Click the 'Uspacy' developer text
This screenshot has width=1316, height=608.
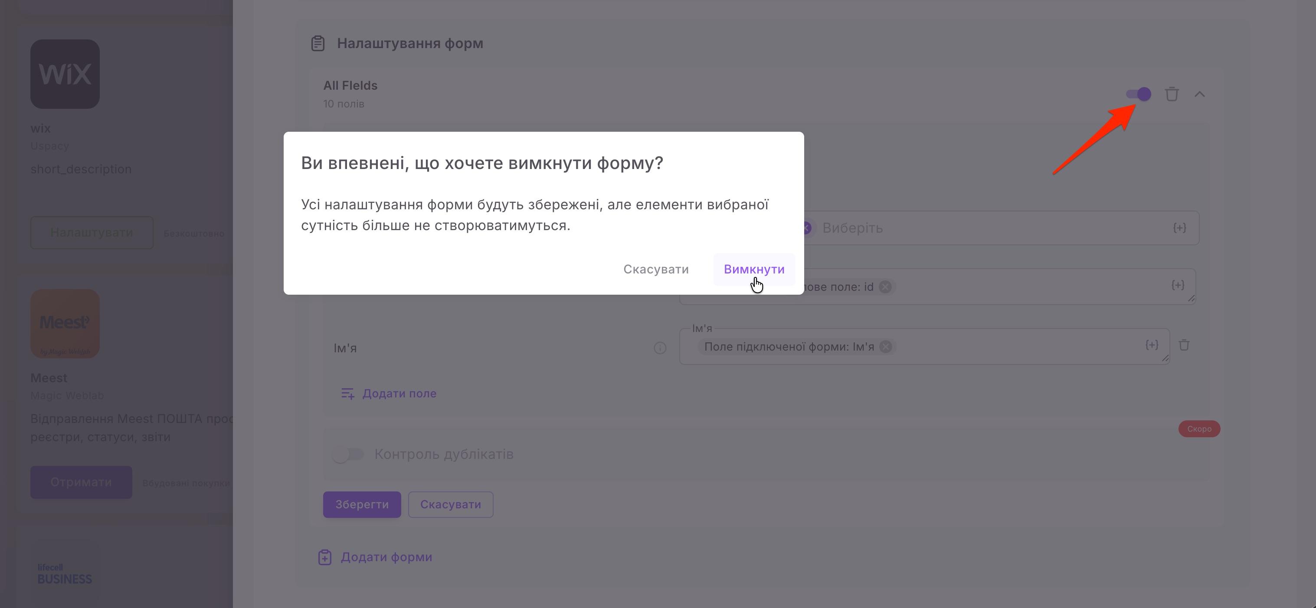(x=49, y=146)
